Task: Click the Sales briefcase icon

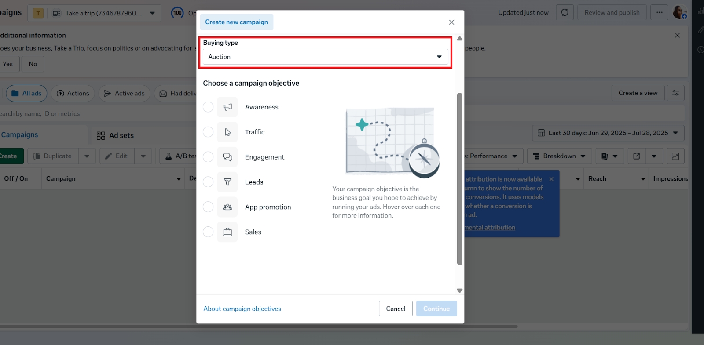Action: pos(227,232)
